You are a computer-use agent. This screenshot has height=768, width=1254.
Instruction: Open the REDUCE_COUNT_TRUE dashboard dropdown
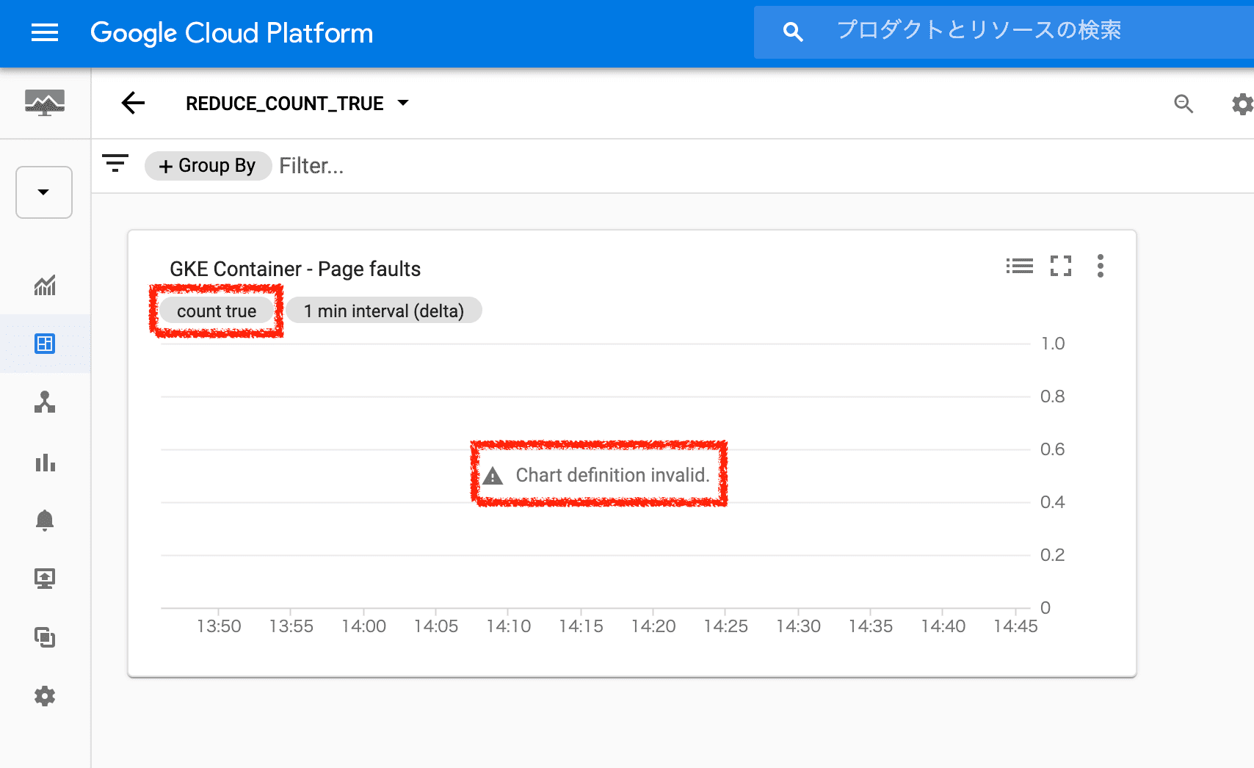297,104
